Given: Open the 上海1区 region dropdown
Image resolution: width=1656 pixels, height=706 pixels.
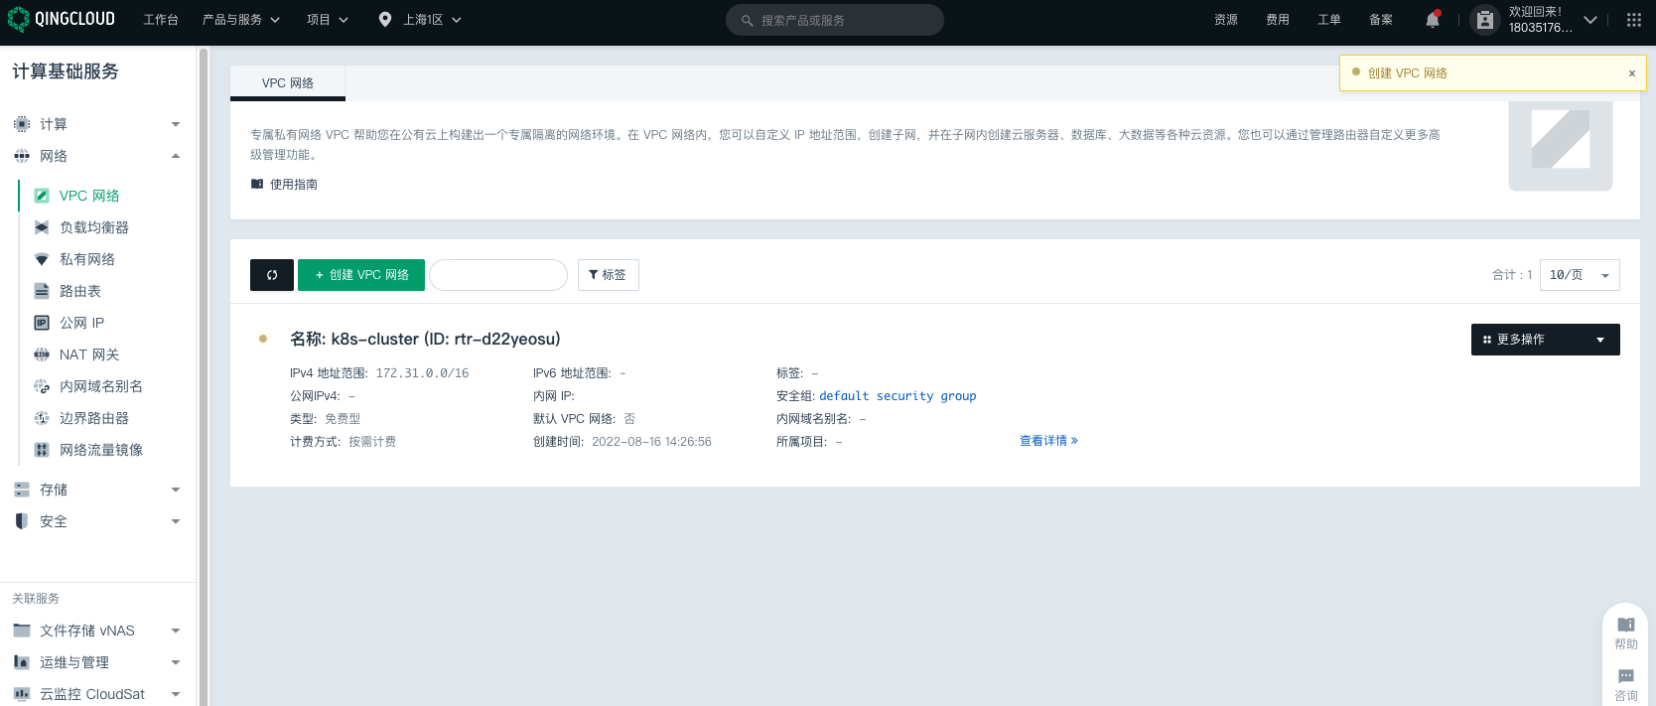Looking at the screenshot, I should tap(433, 20).
